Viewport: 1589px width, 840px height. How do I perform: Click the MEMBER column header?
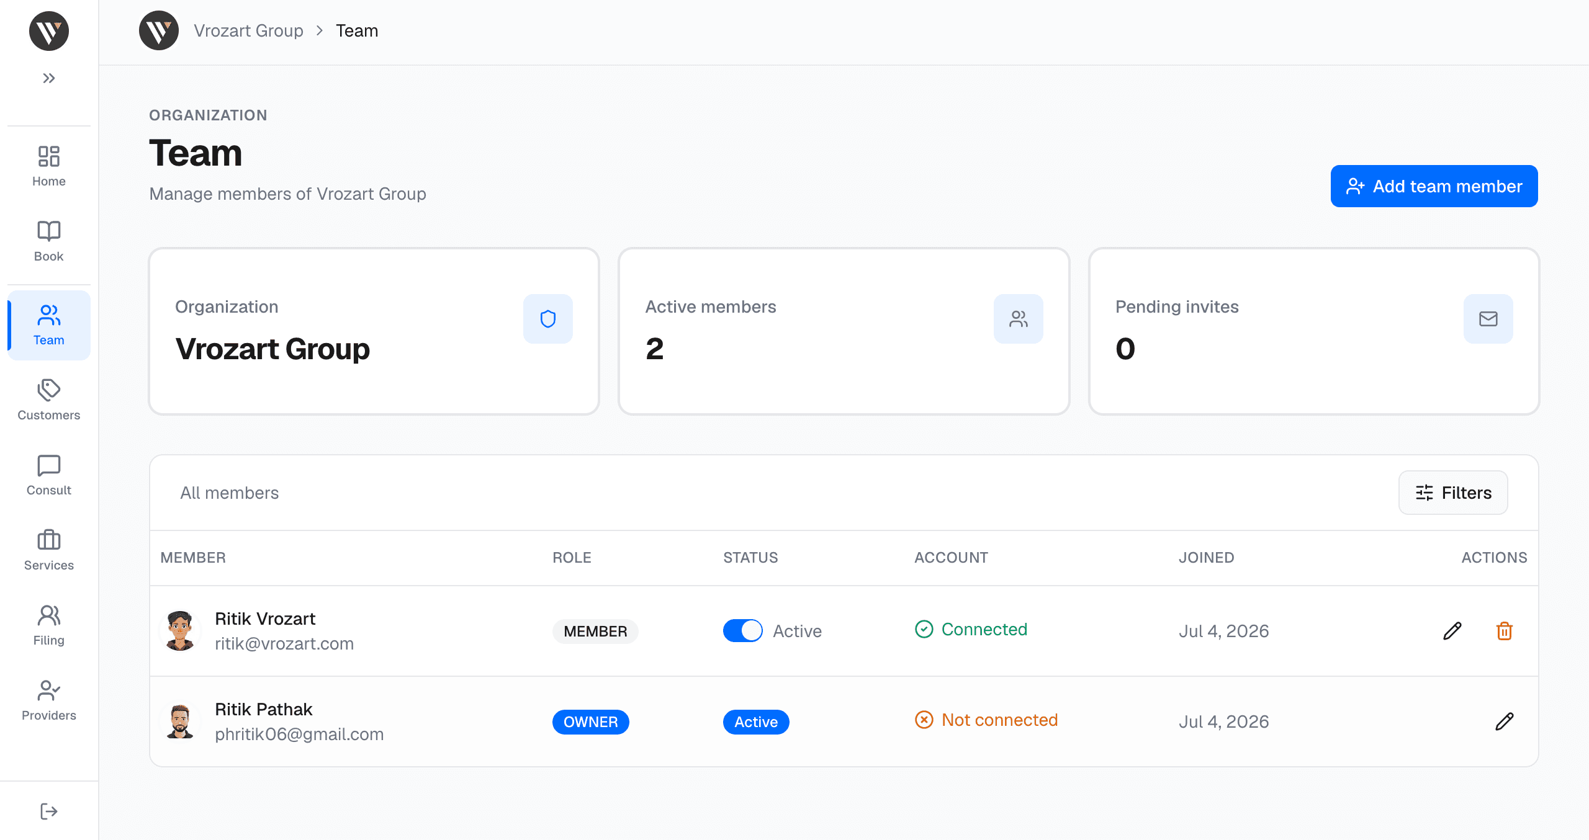pos(193,558)
